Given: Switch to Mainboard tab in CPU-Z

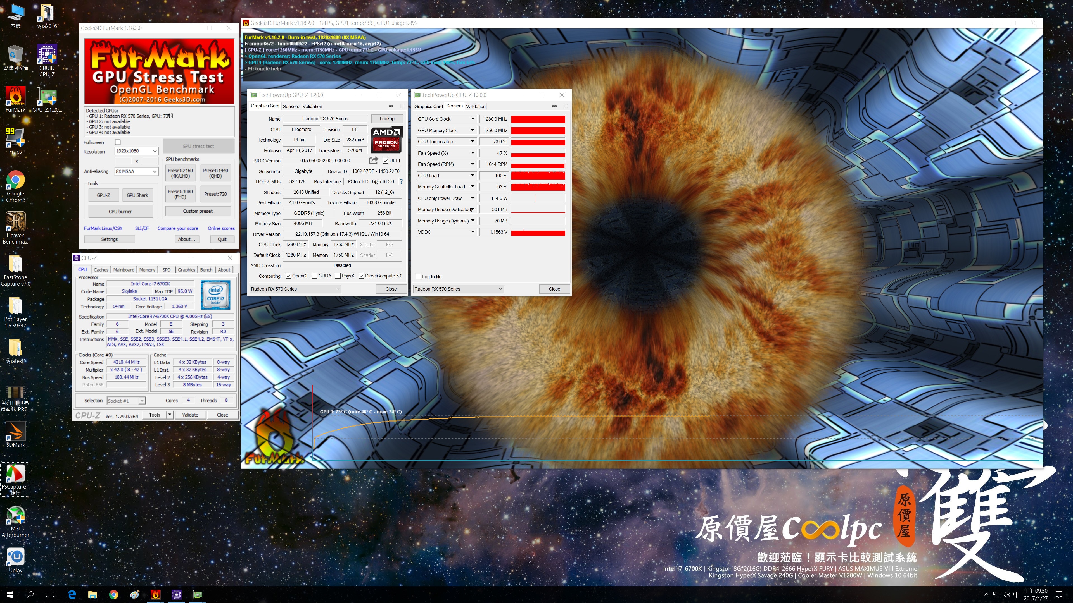Looking at the screenshot, I should tap(124, 270).
